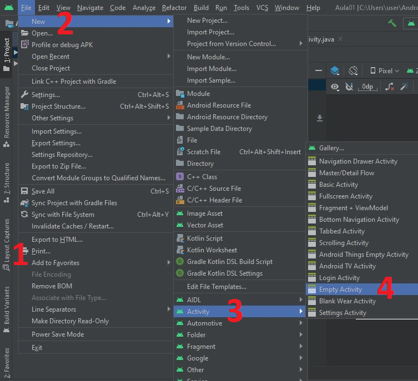This screenshot has width=418, height=381.
Task: Expand Project from Version Control submenu
Action: pyautogui.click(x=240, y=44)
